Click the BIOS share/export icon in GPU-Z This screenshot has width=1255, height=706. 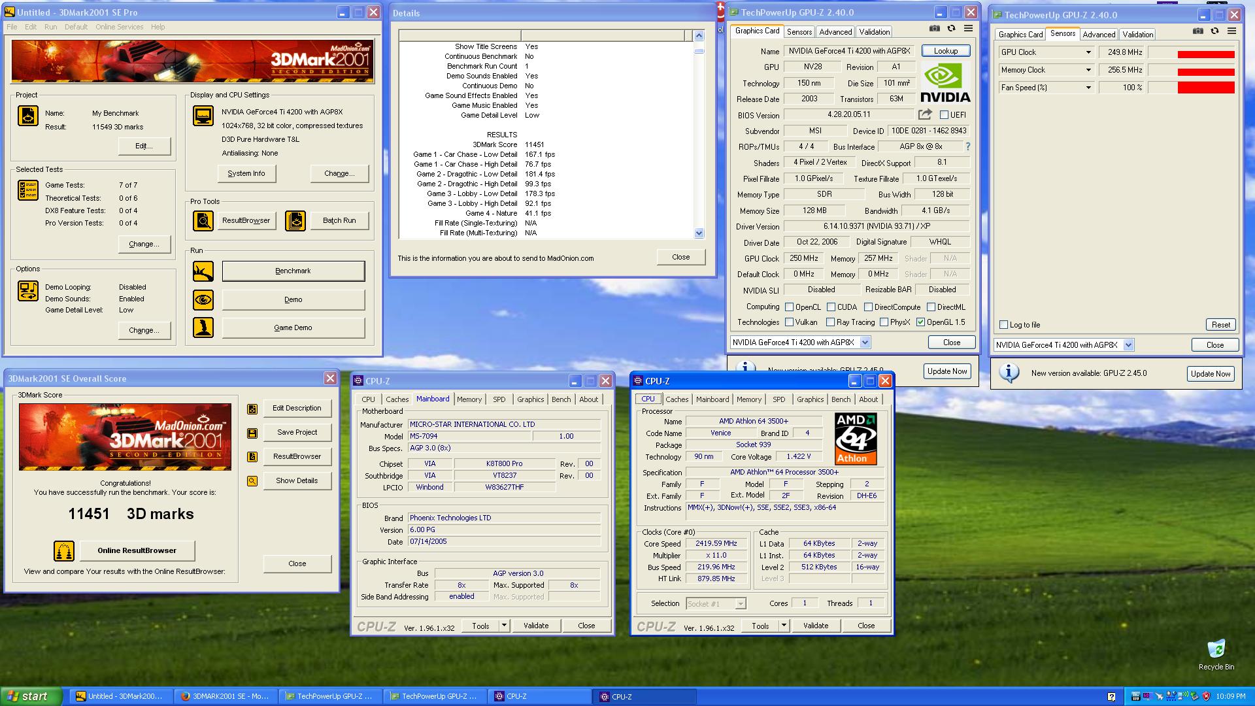point(925,114)
